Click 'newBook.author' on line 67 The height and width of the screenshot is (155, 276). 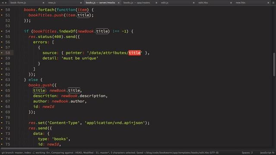68,101
